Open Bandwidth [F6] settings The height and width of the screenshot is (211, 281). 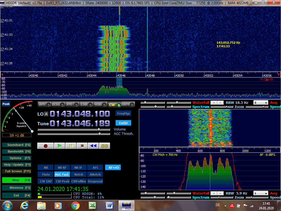(17, 151)
